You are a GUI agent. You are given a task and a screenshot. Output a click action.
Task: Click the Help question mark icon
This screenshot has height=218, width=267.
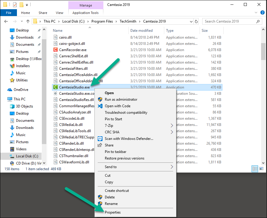point(262,12)
